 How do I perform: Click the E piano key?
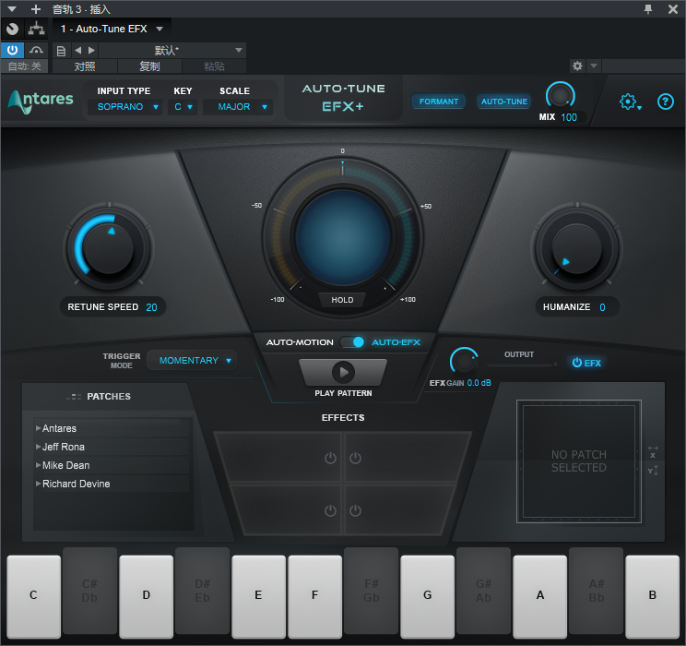point(258,595)
